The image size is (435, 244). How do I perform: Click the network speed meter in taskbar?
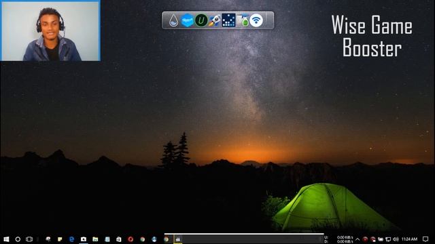pos(338,239)
